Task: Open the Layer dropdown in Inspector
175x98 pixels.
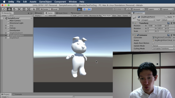Action: (168, 20)
